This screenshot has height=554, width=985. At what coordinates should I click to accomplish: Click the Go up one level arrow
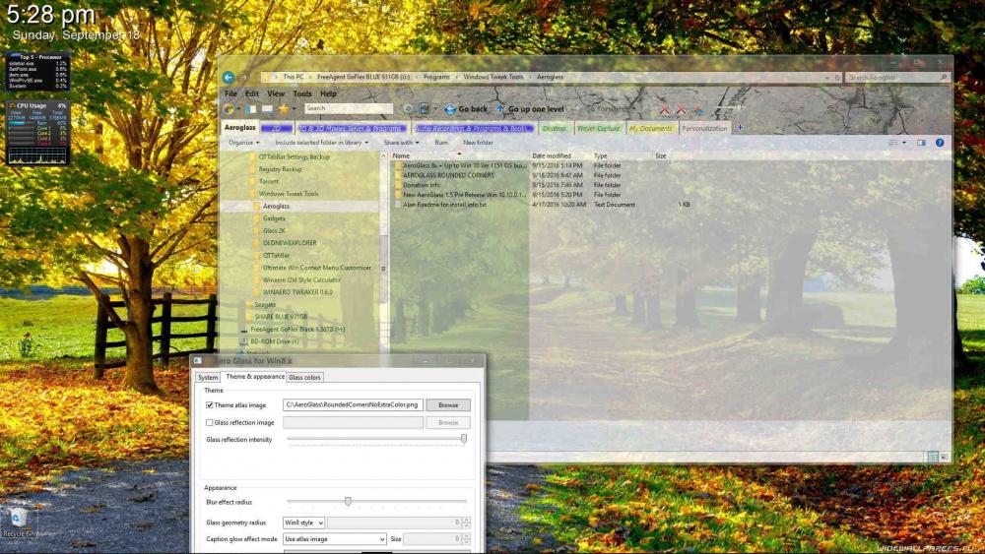tap(500, 108)
